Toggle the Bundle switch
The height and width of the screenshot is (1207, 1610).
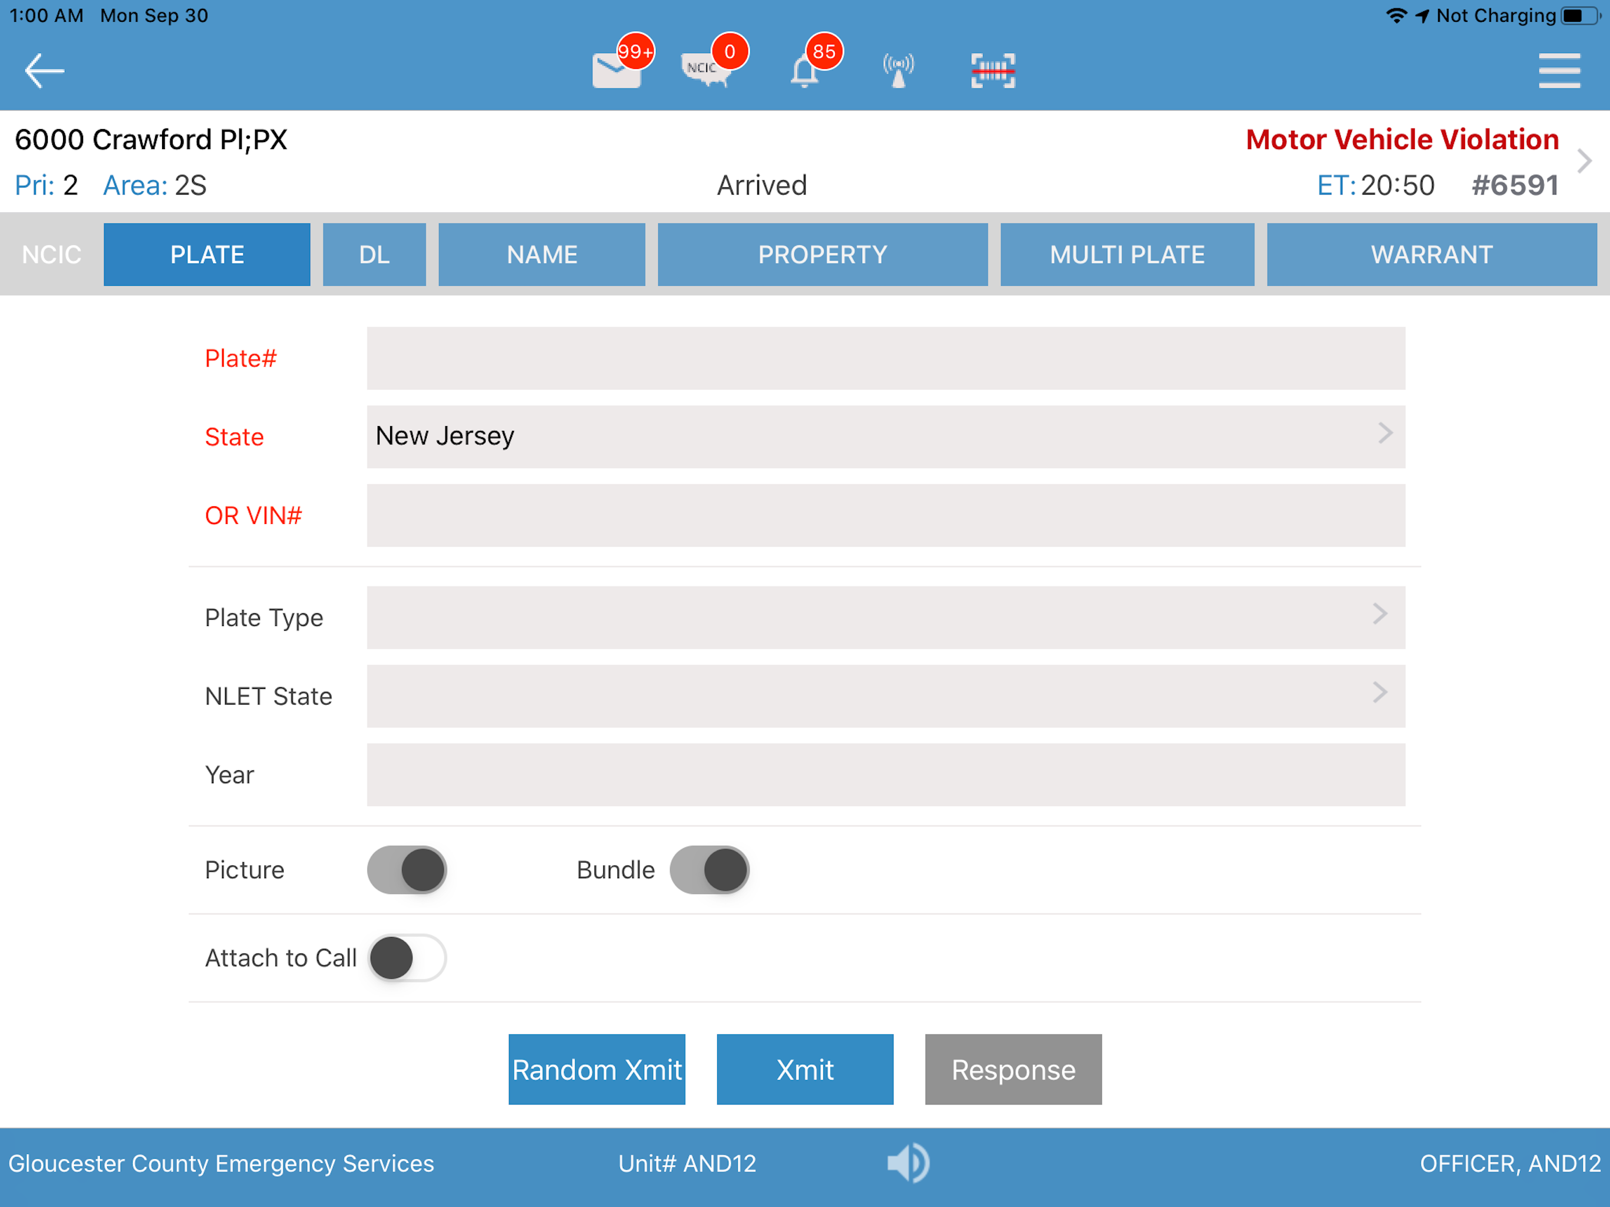pyautogui.click(x=710, y=869)
